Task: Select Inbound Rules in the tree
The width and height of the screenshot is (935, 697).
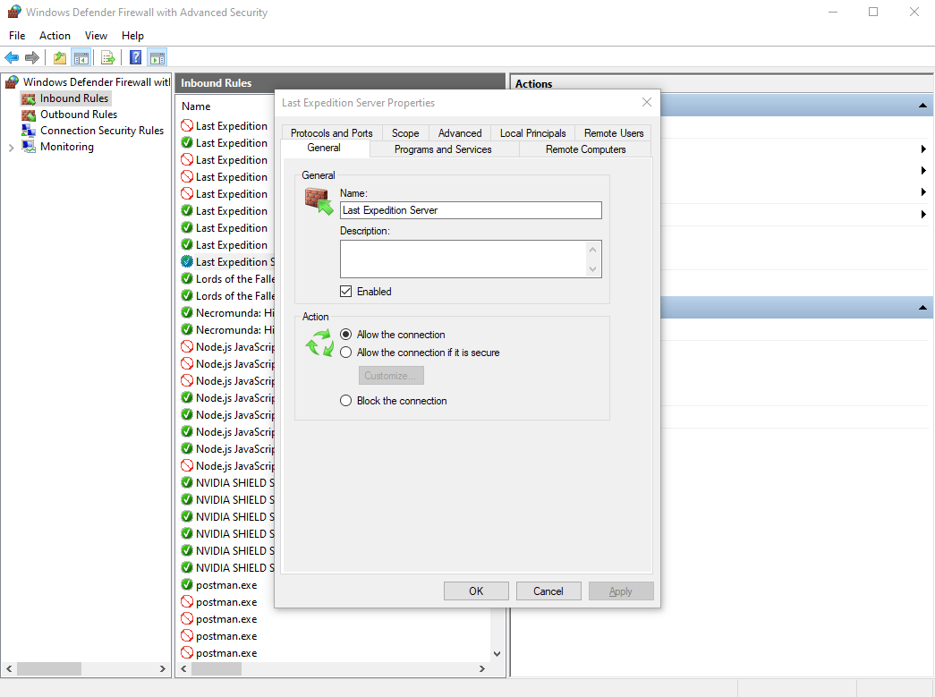Action: [x=74, y=98]
